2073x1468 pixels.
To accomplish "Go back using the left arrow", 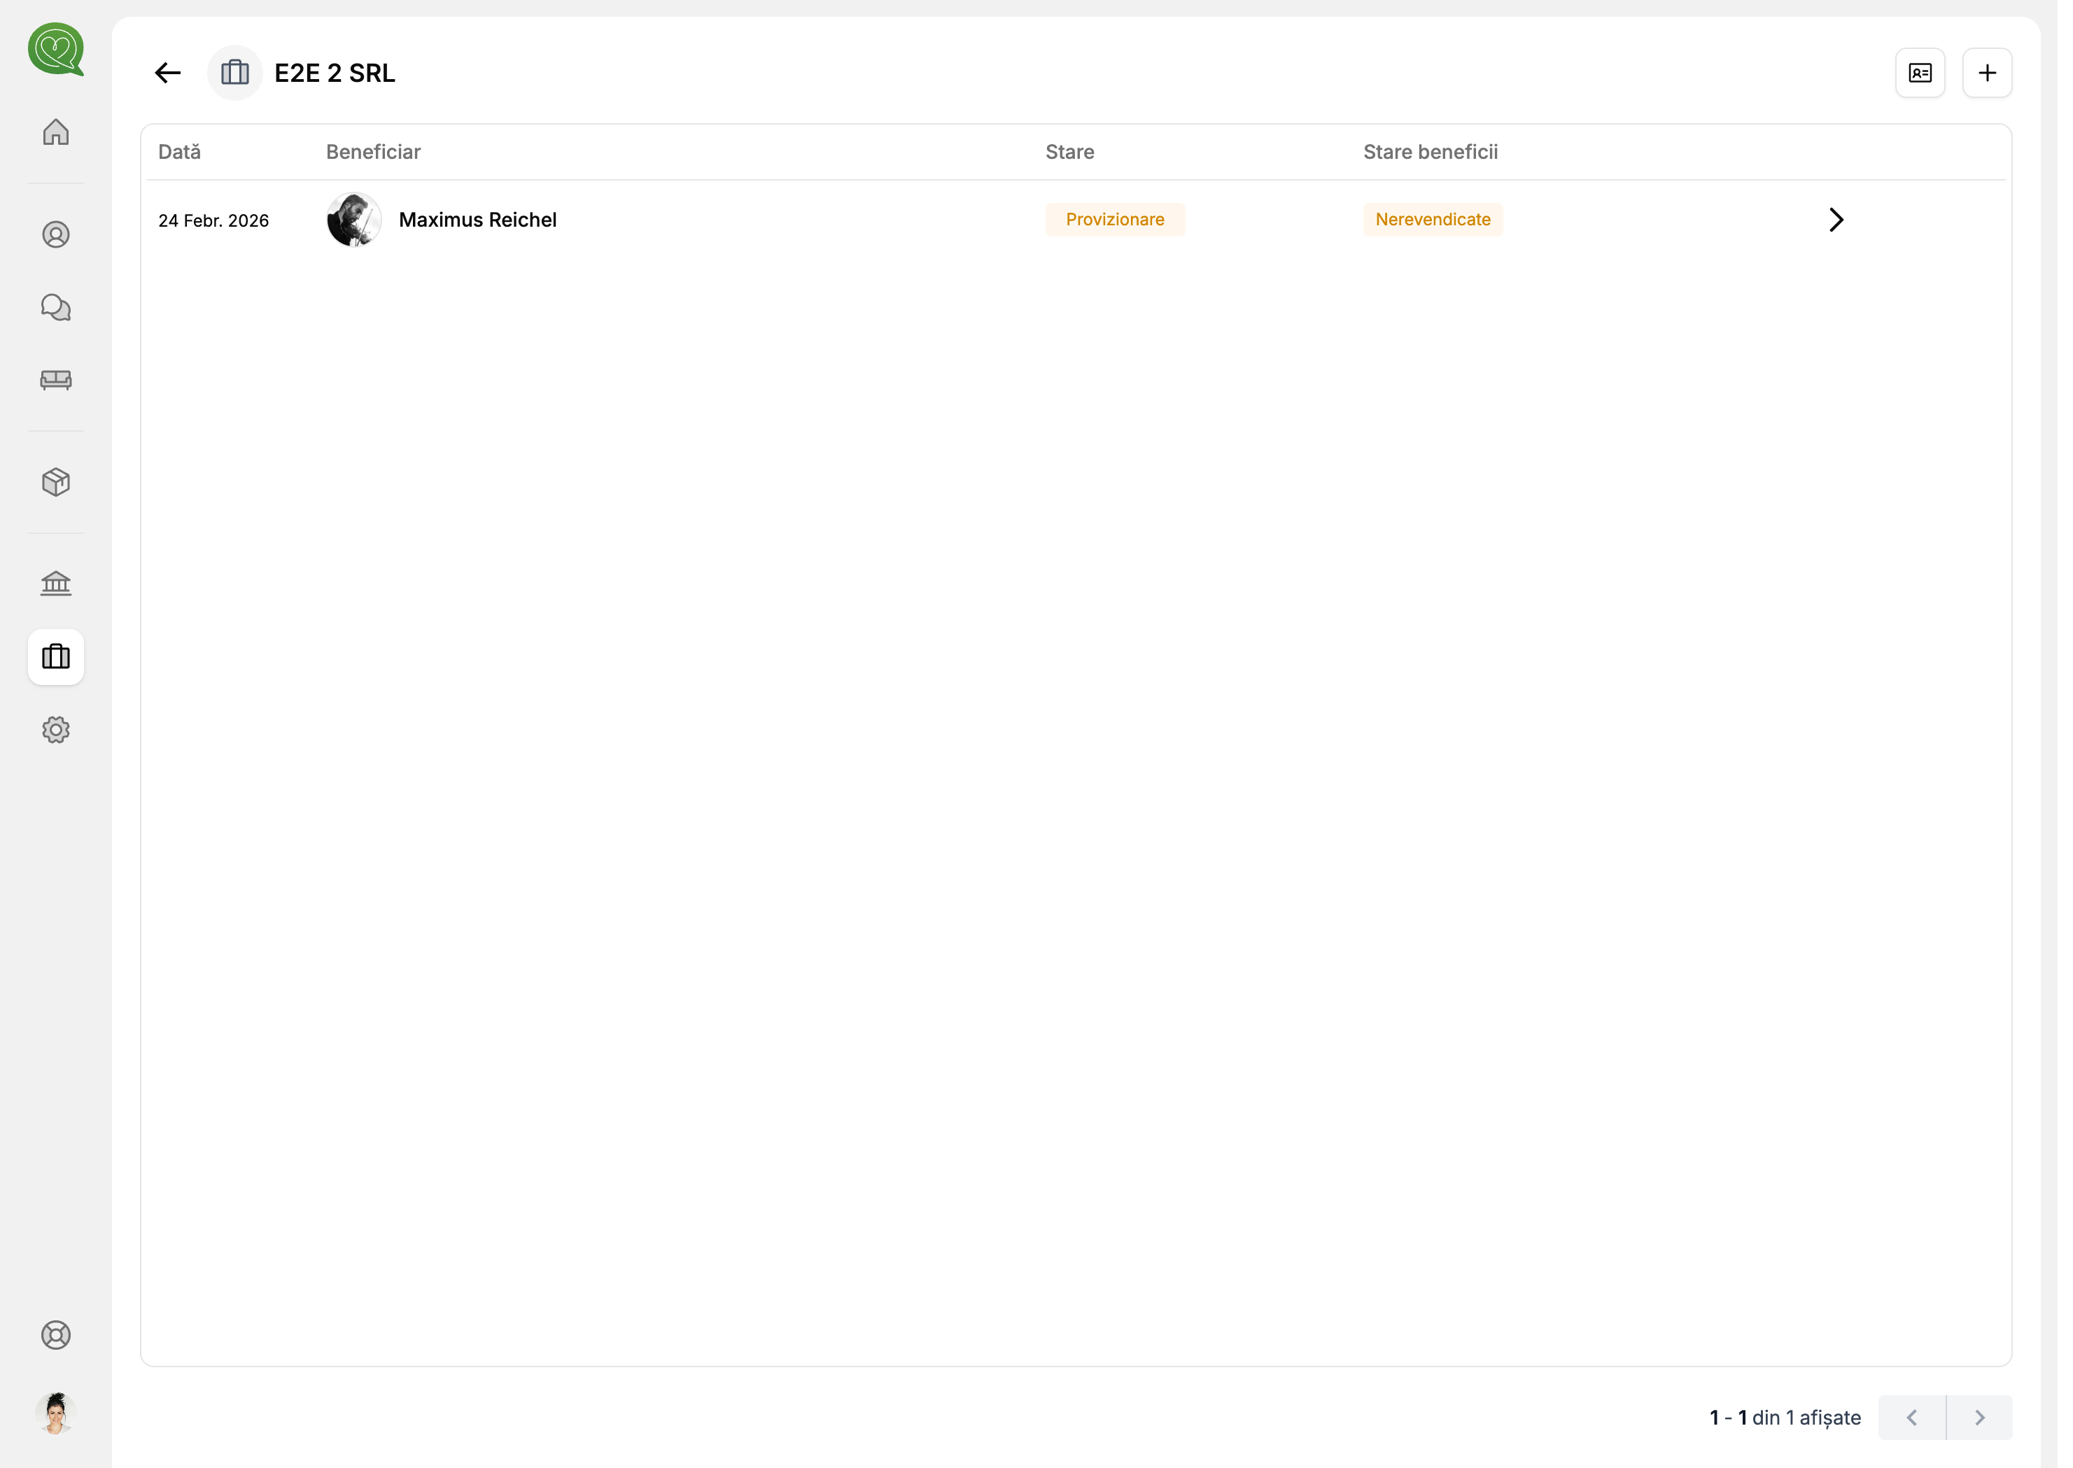I will [x=168, y=73].
